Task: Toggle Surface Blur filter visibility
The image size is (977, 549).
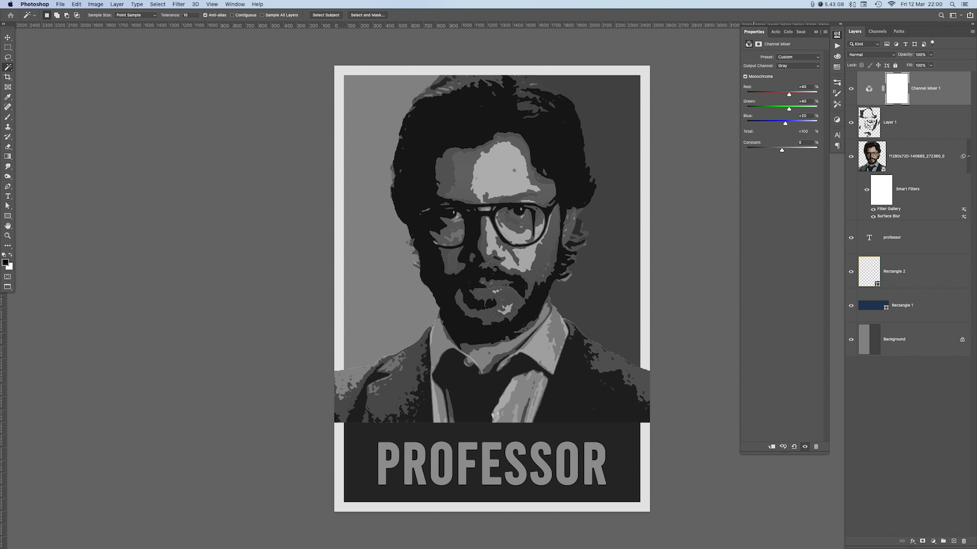Action: 873,216
